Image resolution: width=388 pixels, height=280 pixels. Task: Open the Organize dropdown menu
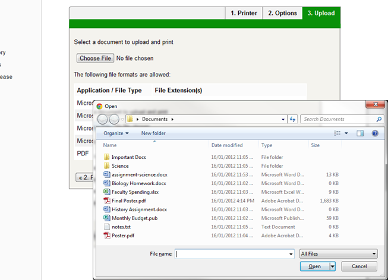(116, 133)
